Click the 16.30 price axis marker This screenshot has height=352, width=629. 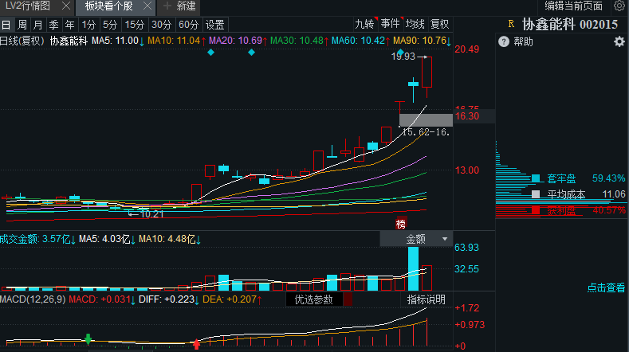click(x=467, y=116)
